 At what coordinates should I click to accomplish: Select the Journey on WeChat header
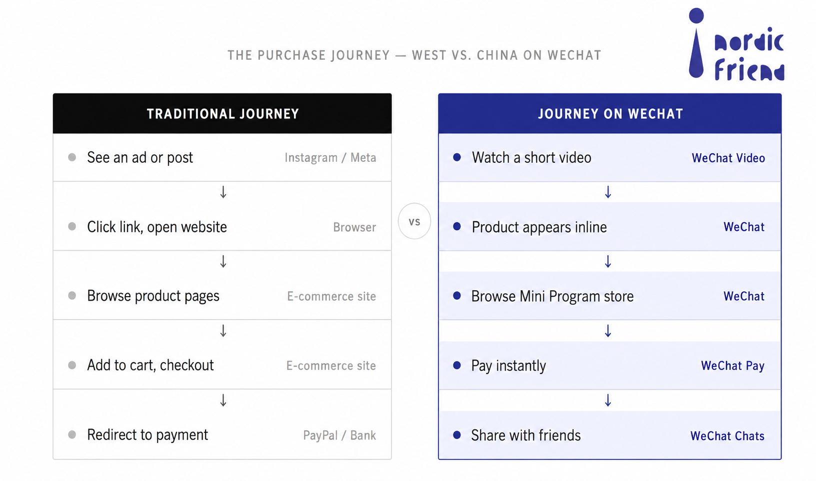tap(610, 113)
